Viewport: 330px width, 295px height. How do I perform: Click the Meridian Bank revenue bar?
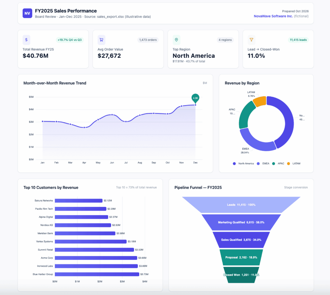click(85, 233)
